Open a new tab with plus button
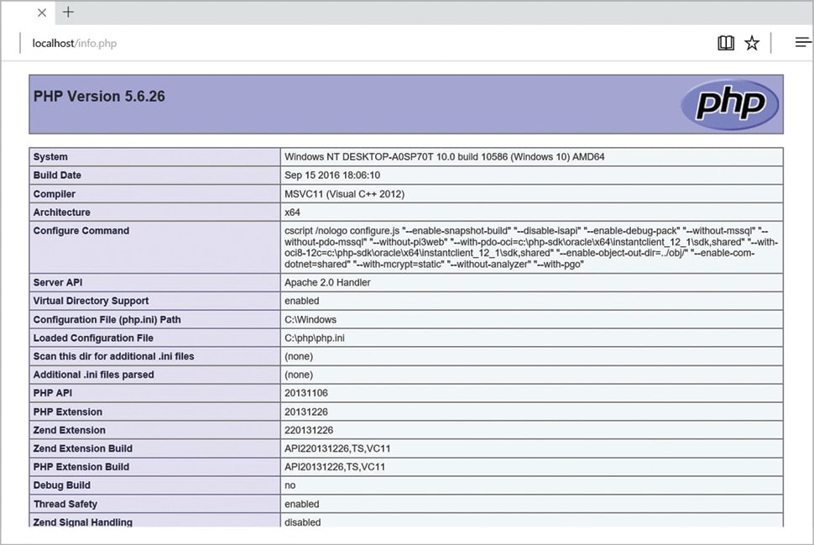Viewport: 814px width, 545px height. pyautogui.click(x=68, y=12)
